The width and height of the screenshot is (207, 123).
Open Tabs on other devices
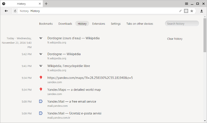(x=140, y=24)
